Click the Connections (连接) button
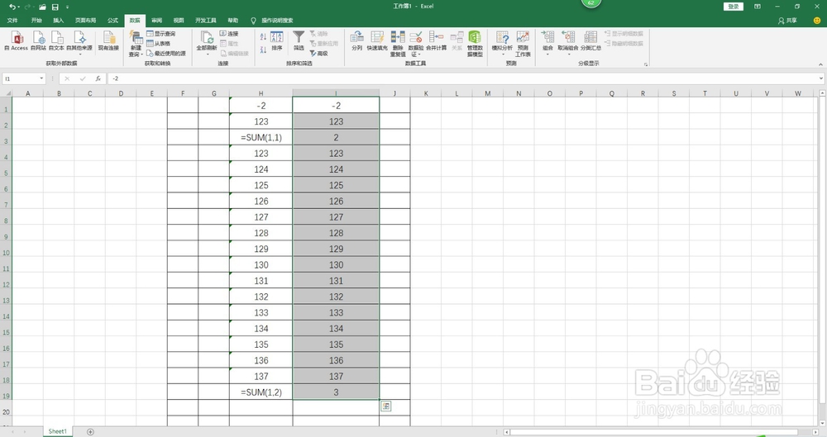The width and height of the screenshot is (827, 437). tap(229, 34)
